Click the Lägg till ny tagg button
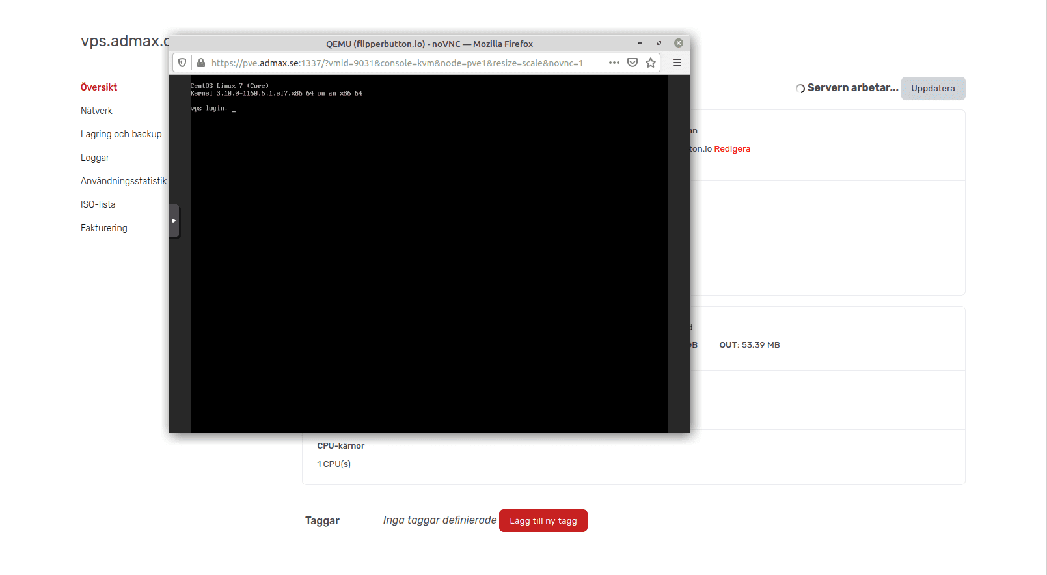The width and height of the screenshot is (1047, 575). pos(543,521)
